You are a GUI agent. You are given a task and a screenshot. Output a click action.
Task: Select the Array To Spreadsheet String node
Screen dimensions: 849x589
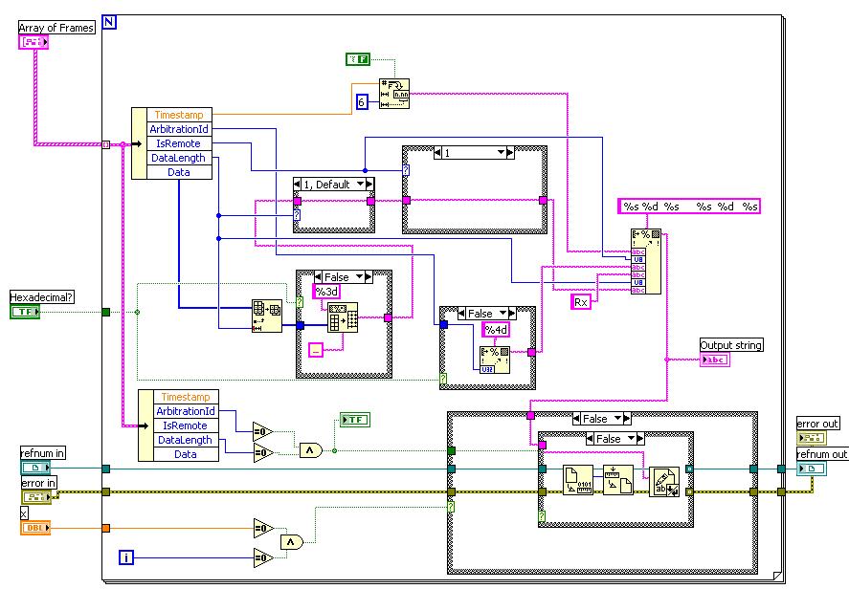point(343,316)
